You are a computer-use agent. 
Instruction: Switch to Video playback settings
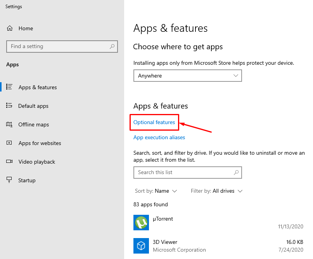[37, 162]
